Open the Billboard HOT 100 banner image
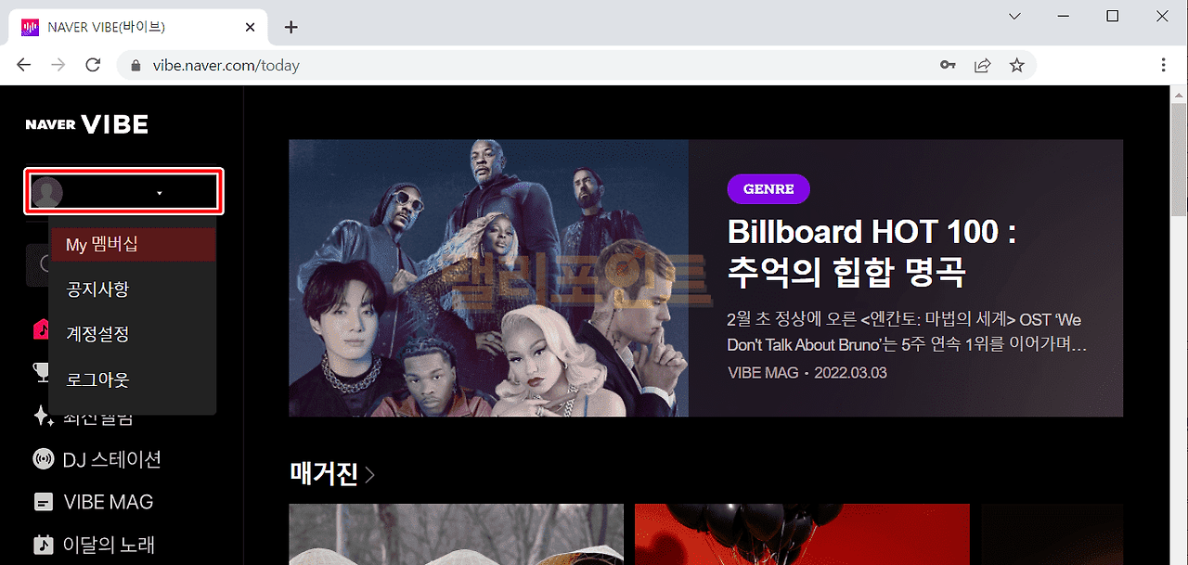This screenshot has width=1188, height=565. coord(488,278)
